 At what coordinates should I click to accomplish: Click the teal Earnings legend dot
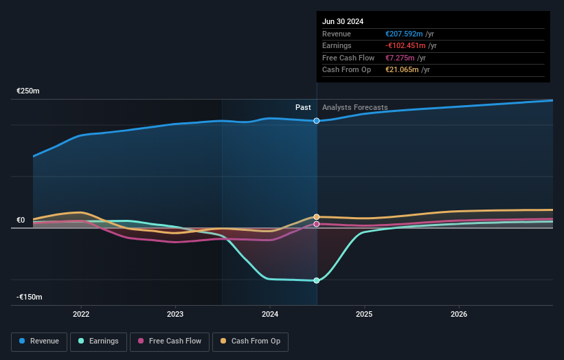point(81,341)
